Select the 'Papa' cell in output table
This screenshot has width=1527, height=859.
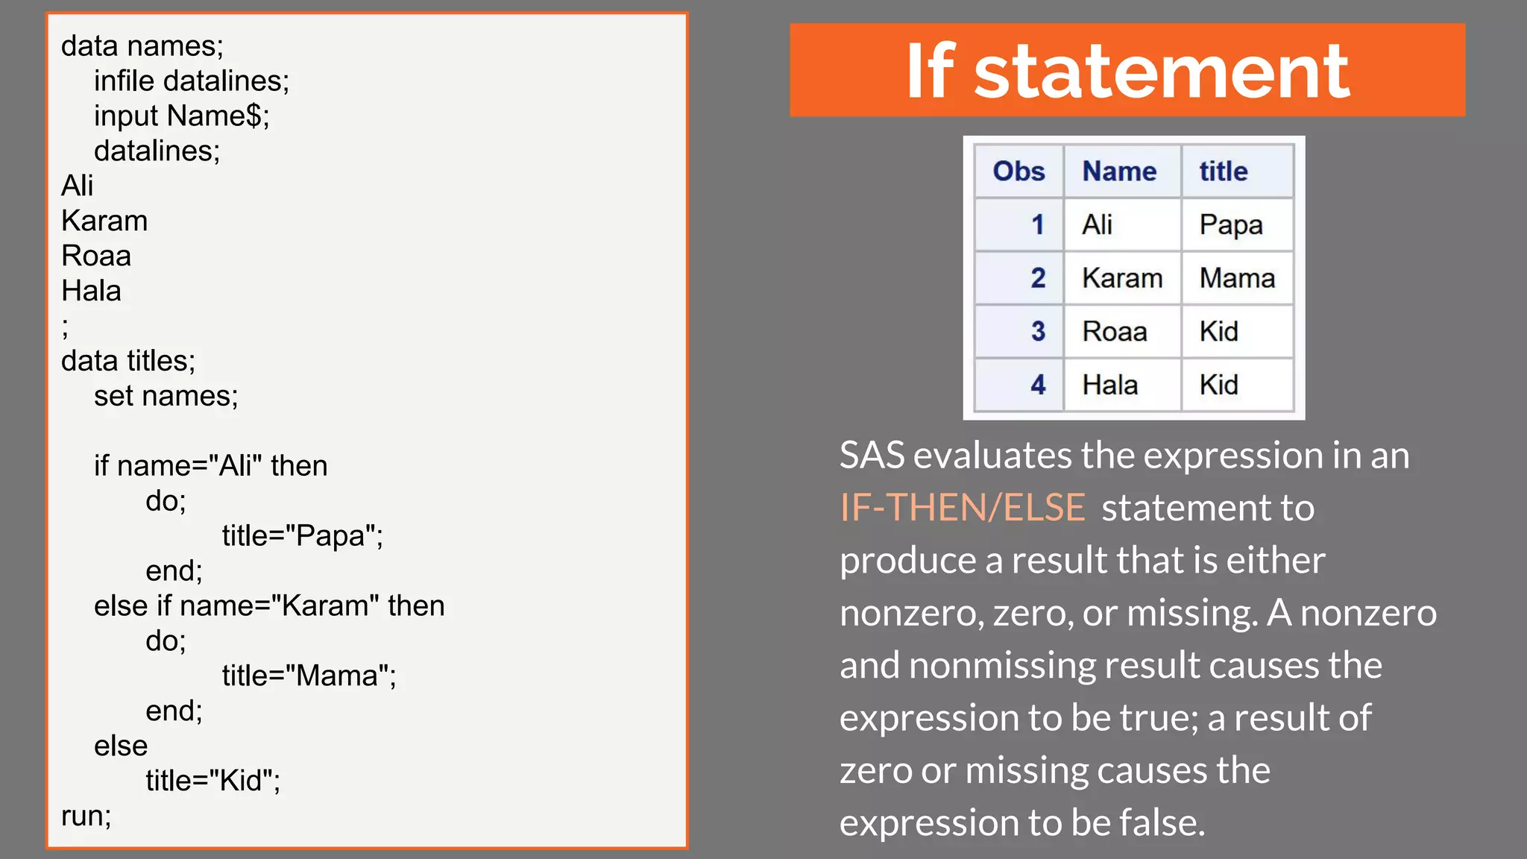[1231, 224]
